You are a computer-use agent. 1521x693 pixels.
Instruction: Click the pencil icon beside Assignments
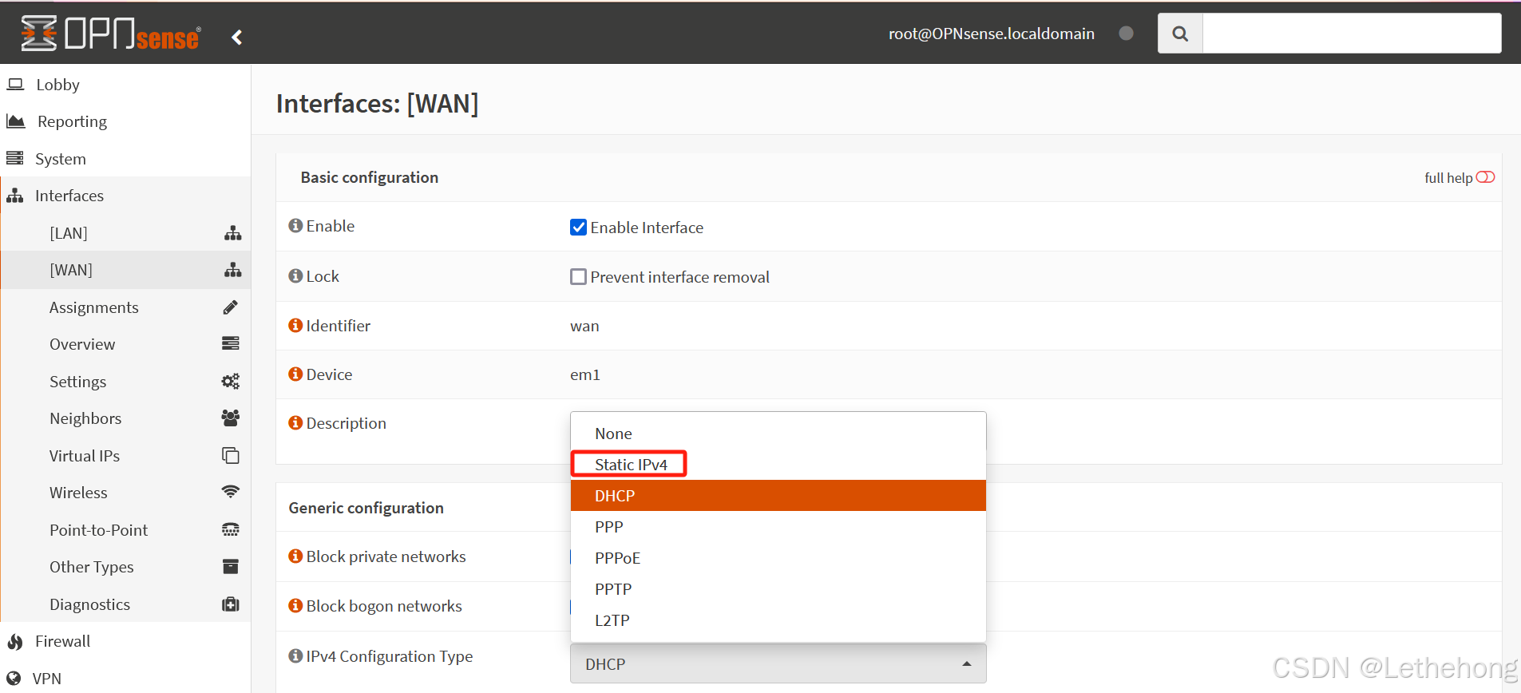[231, 307]
